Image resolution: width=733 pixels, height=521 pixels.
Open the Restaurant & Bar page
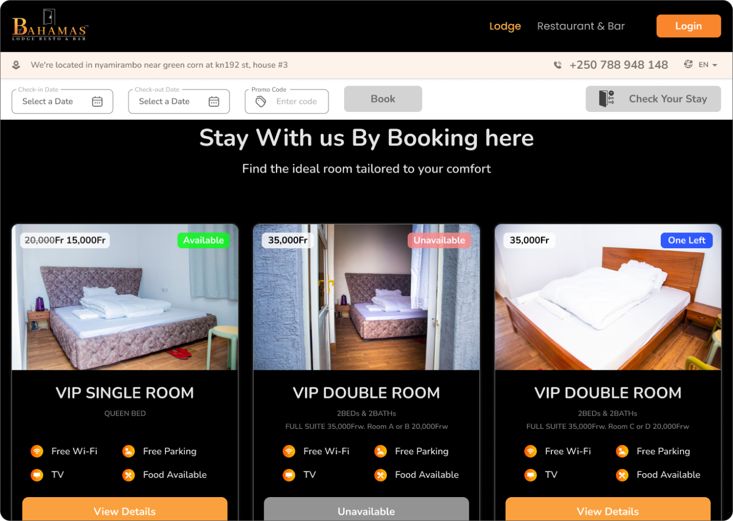pyautogui.click(x=581, y=26)
